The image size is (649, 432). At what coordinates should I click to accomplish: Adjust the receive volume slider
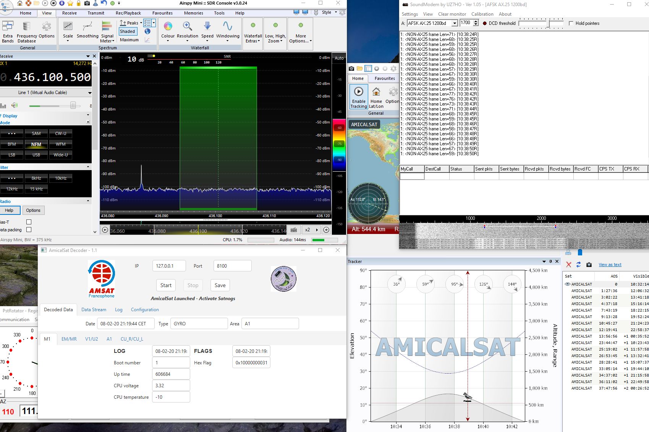[73, 105]
